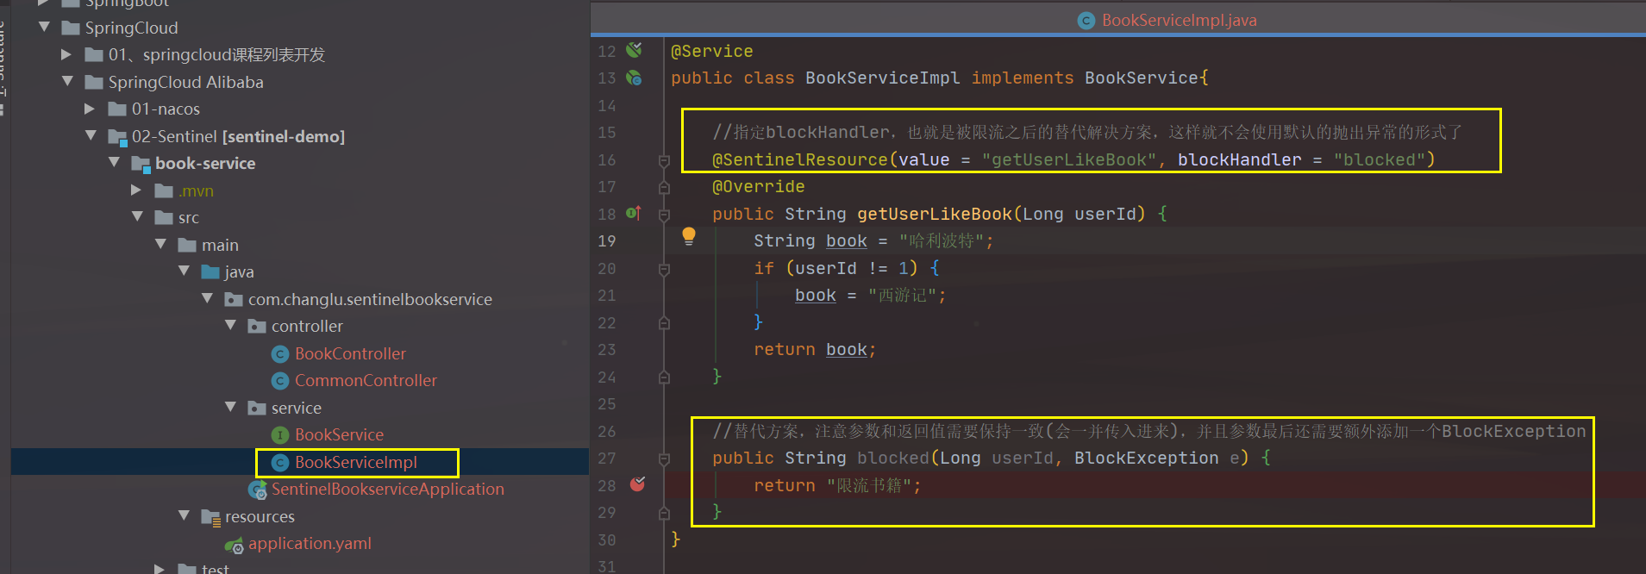This screenshot has height=574, width=1646.
Task: Select the .mvn folder icon
Action: pos(164,190)
